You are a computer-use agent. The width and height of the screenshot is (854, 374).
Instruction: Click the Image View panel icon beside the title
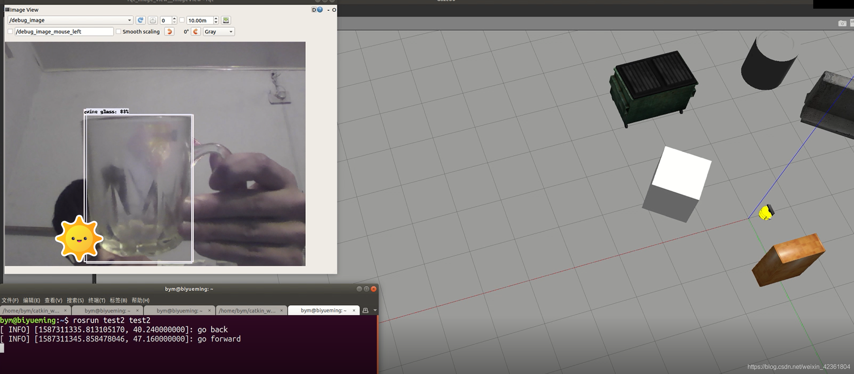7,10
